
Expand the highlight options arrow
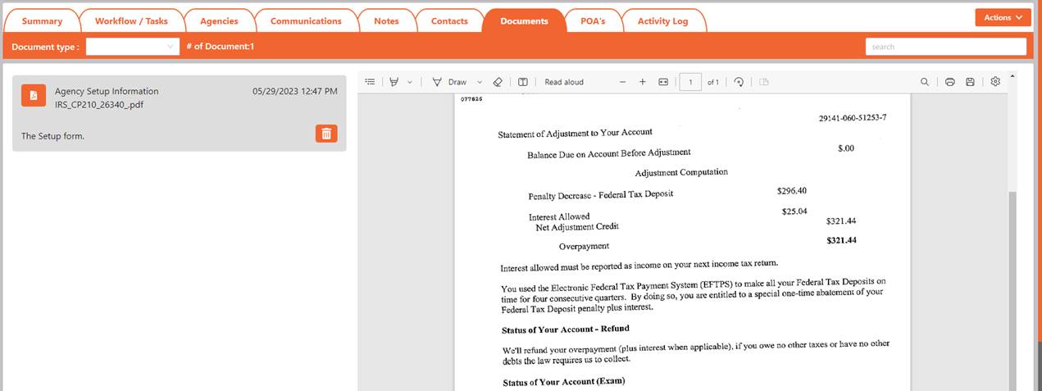click(x=410, y=82)
